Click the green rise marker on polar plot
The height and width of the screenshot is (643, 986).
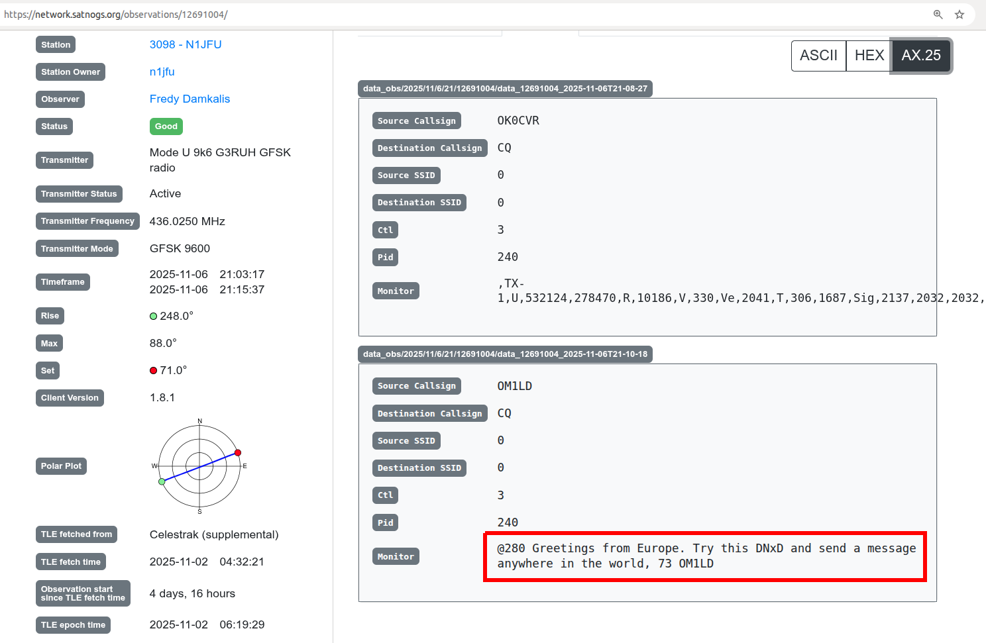tap(162, 481)
